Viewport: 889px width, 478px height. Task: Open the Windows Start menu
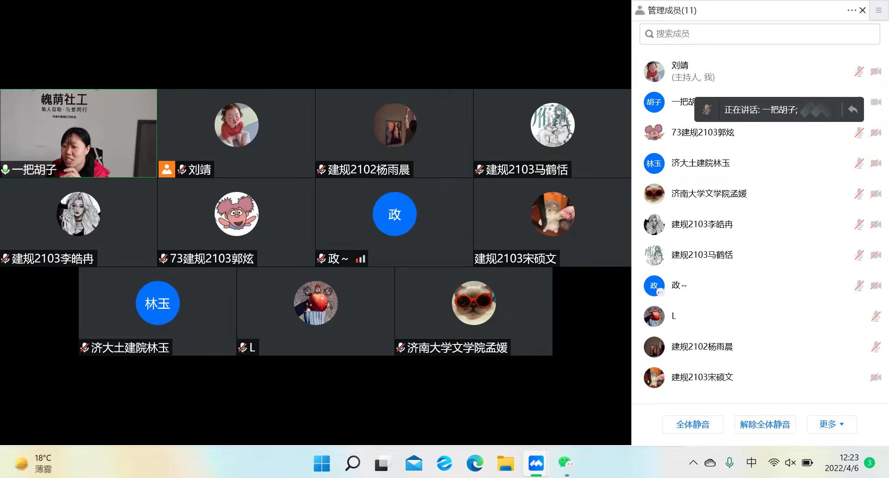[x=322, y=463]
